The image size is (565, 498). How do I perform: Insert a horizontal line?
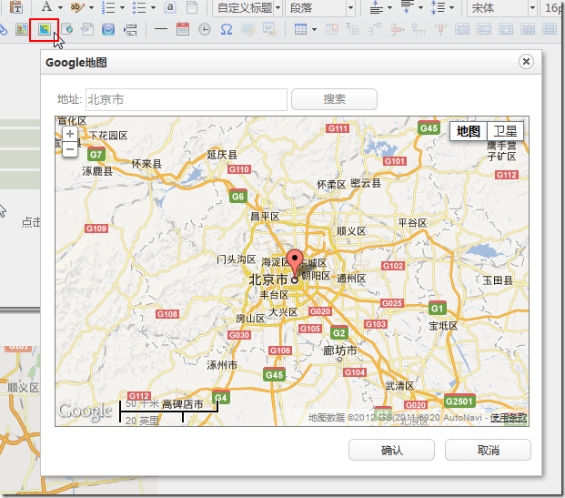pos(161,29)
